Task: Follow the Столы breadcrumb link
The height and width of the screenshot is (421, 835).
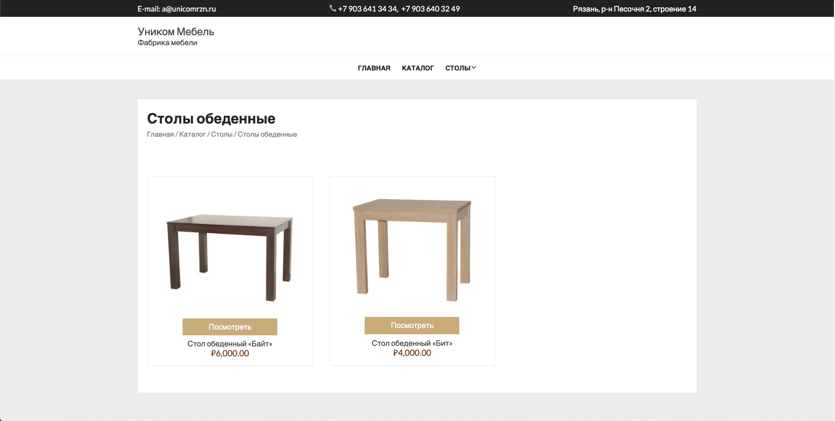Action: 222,135
